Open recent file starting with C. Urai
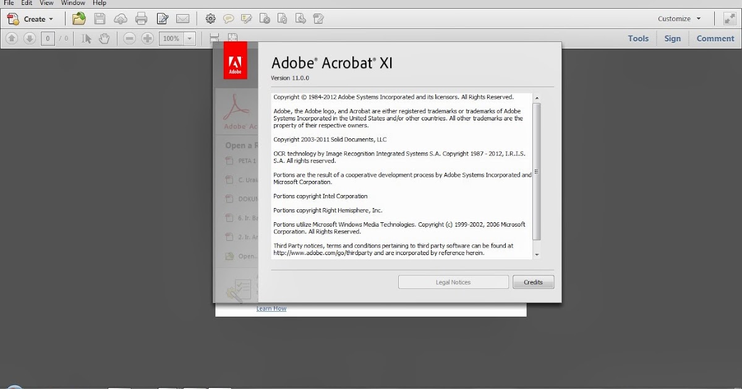The image size is (742, 389). point(241,180)
